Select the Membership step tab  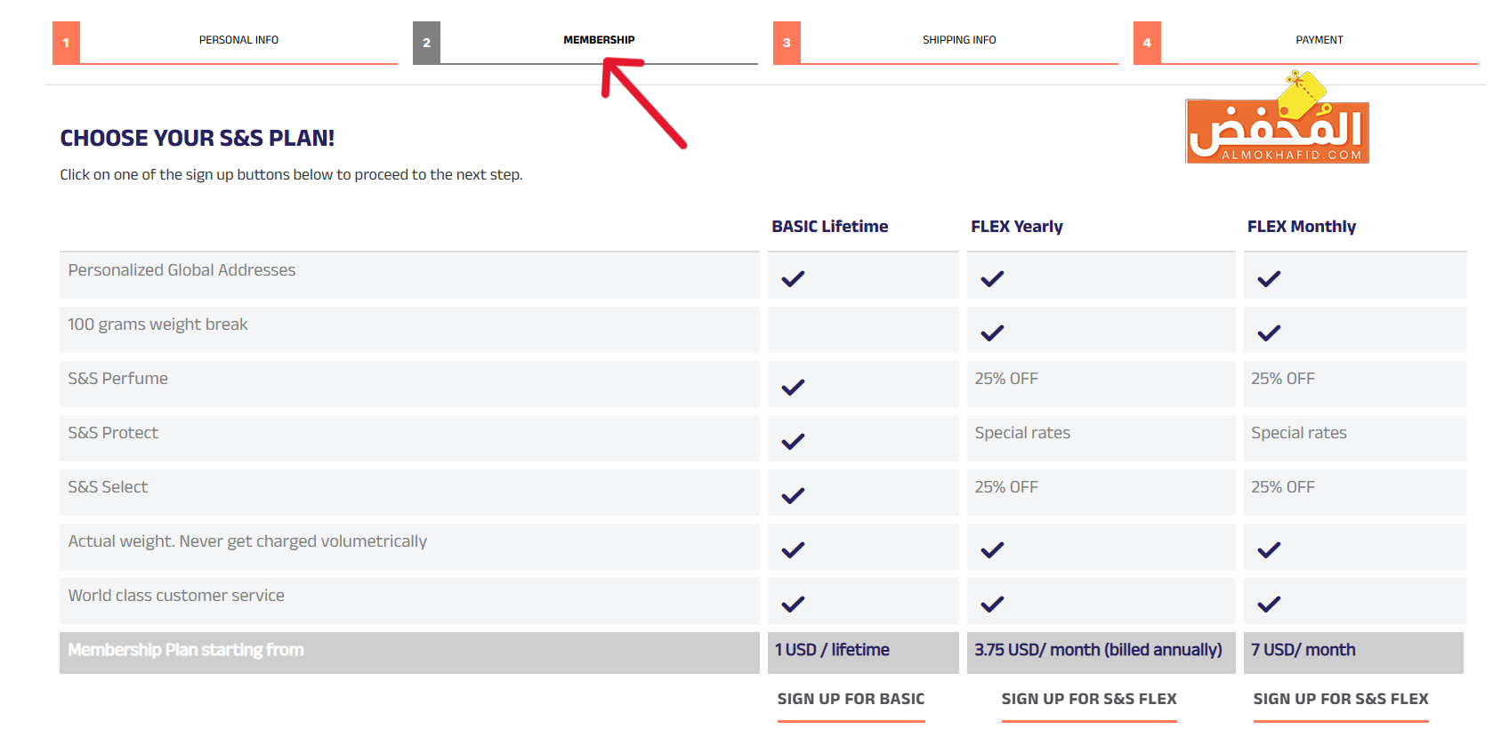[x=599, y=40]
